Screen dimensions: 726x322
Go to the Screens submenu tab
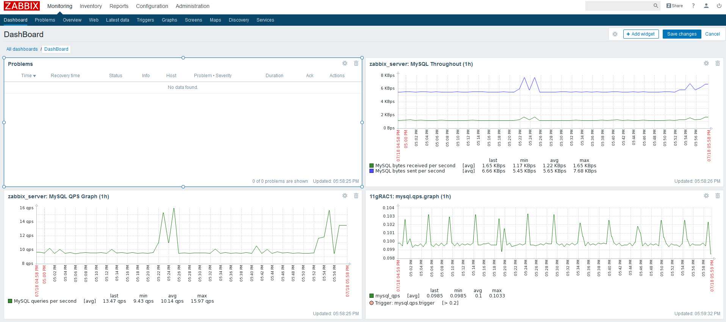pos(193,20)
